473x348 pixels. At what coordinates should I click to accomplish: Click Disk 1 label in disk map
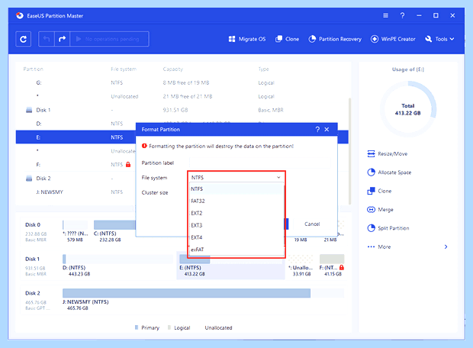pyautogui.click(x=32, y=259)
